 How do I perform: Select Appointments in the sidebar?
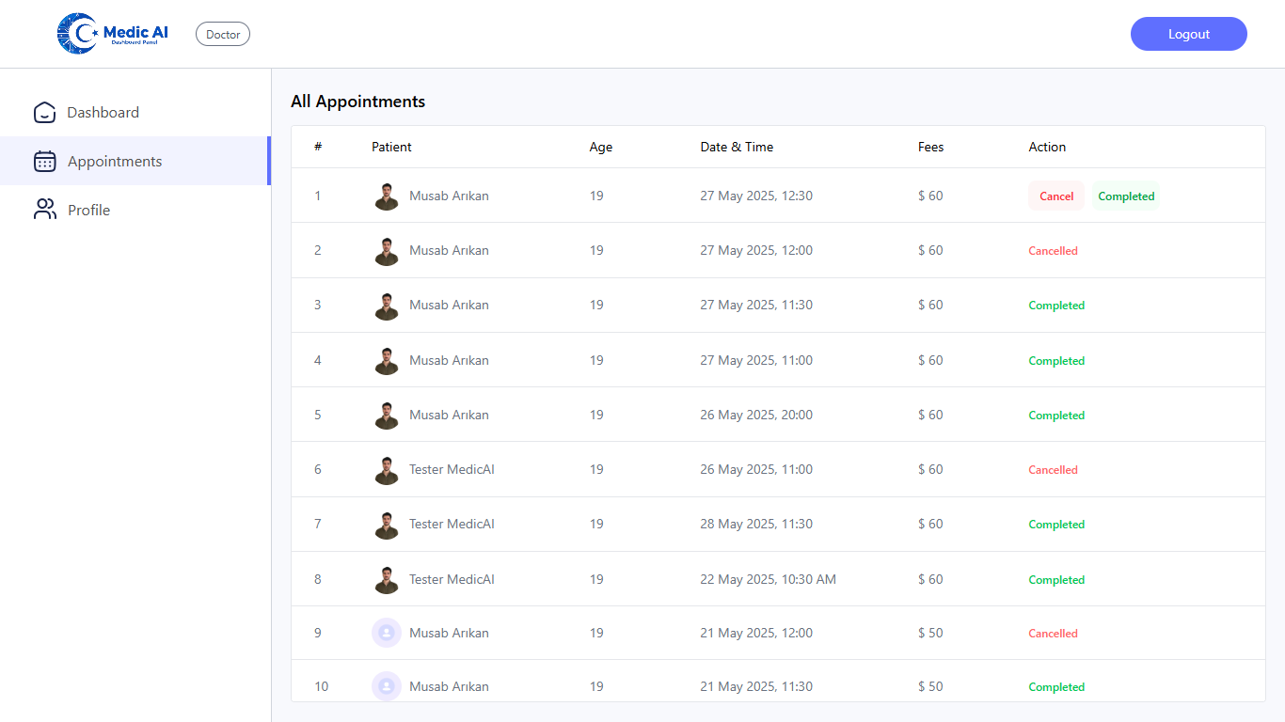click(x=114, y=162)
